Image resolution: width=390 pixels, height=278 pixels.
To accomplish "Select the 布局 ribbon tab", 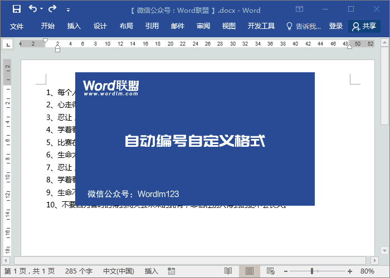I will pyautogui.click(x=126, y=26).
